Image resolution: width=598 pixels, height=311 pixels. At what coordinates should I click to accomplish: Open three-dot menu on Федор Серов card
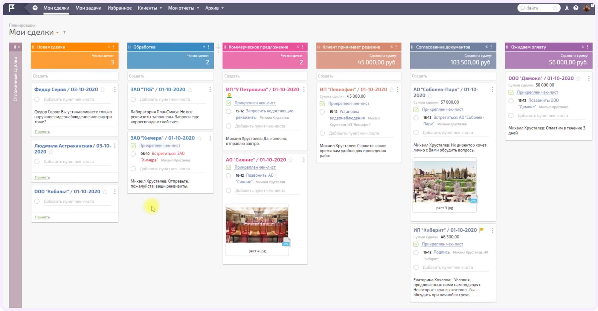coord(115,89)
